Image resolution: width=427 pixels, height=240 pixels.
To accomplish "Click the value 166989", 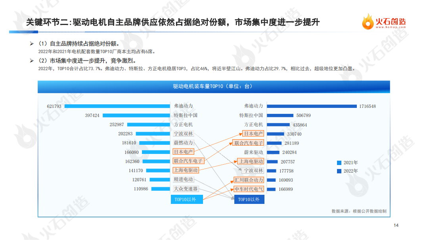I will [286, 189].
